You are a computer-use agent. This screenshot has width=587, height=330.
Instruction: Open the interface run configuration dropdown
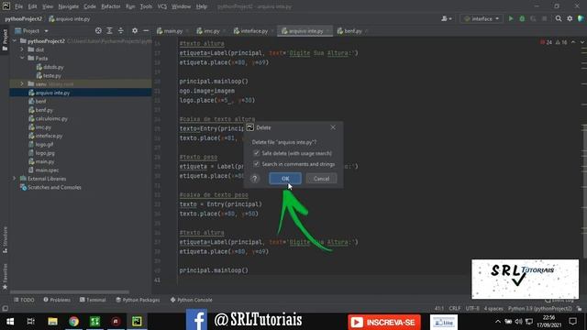point(482,18)
